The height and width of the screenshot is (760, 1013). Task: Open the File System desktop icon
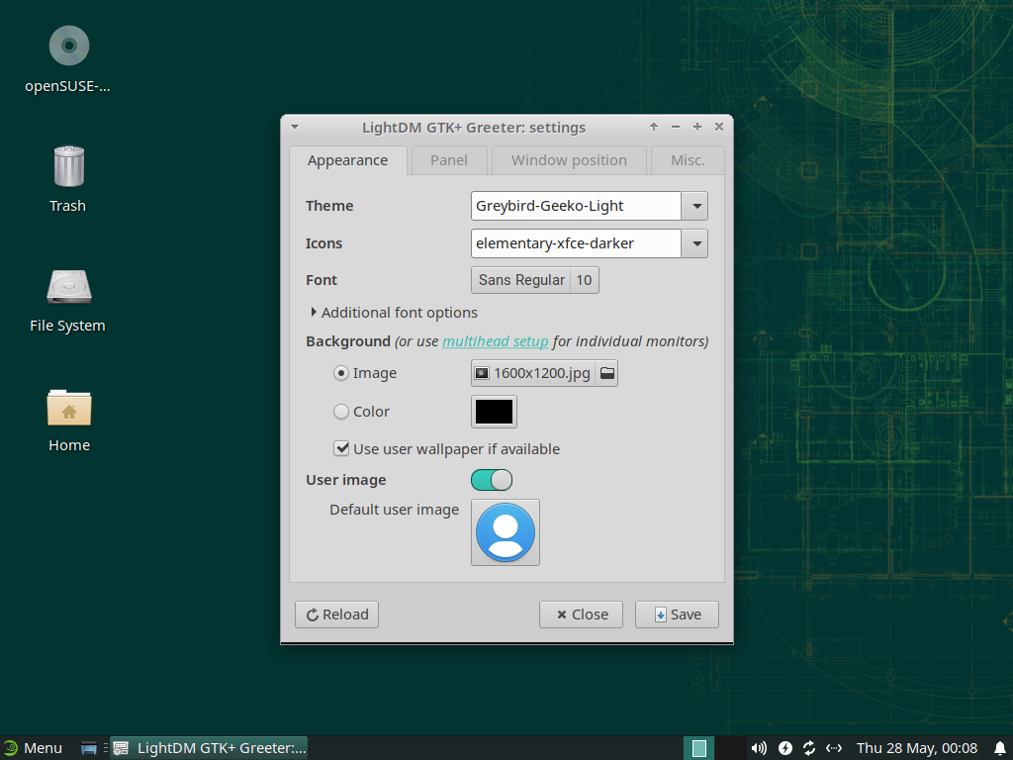pos(68,287)
